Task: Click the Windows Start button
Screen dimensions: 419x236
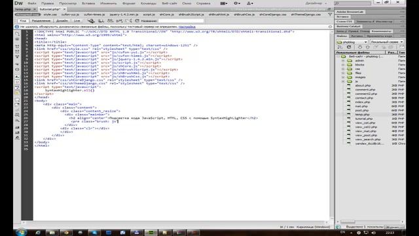Action: (21, 232)
